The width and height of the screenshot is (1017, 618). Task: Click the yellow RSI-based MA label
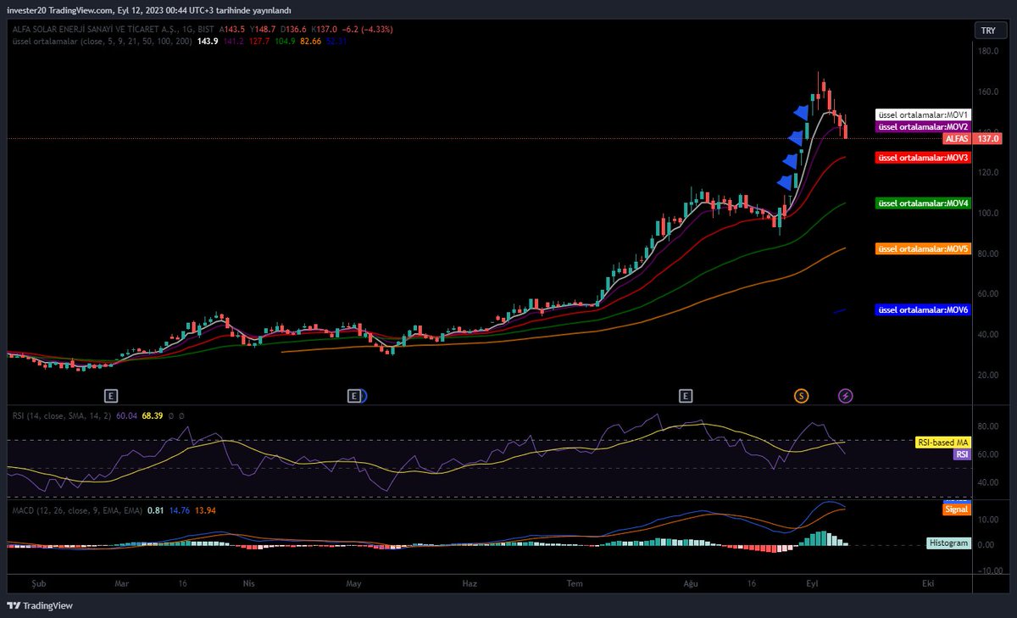(x=942, y=443)
